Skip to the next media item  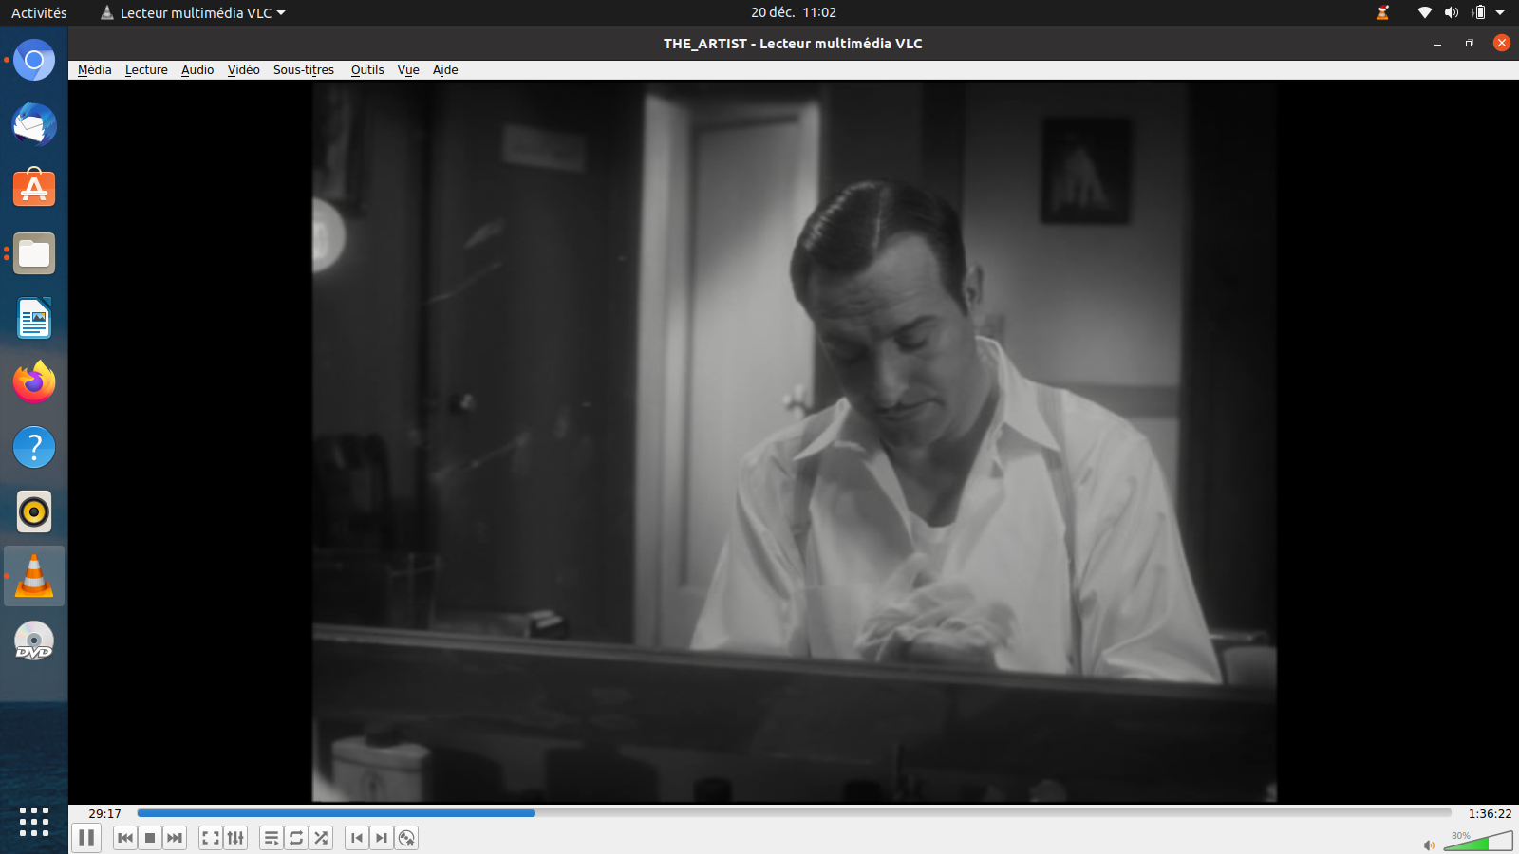pyautogui.click(x=175, y=838)
